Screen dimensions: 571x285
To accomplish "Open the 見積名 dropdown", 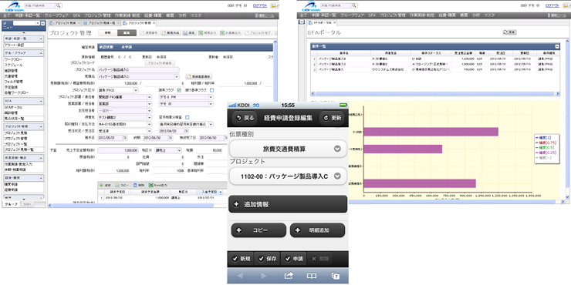I will pos(177,77).
